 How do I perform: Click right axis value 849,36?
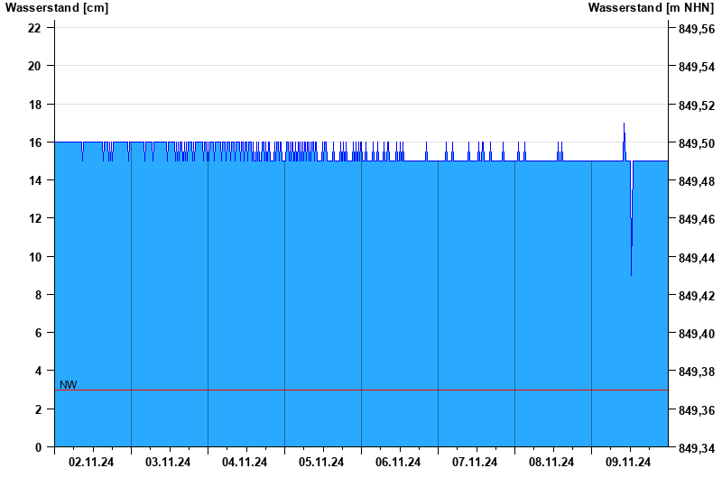tap(697, 410)
